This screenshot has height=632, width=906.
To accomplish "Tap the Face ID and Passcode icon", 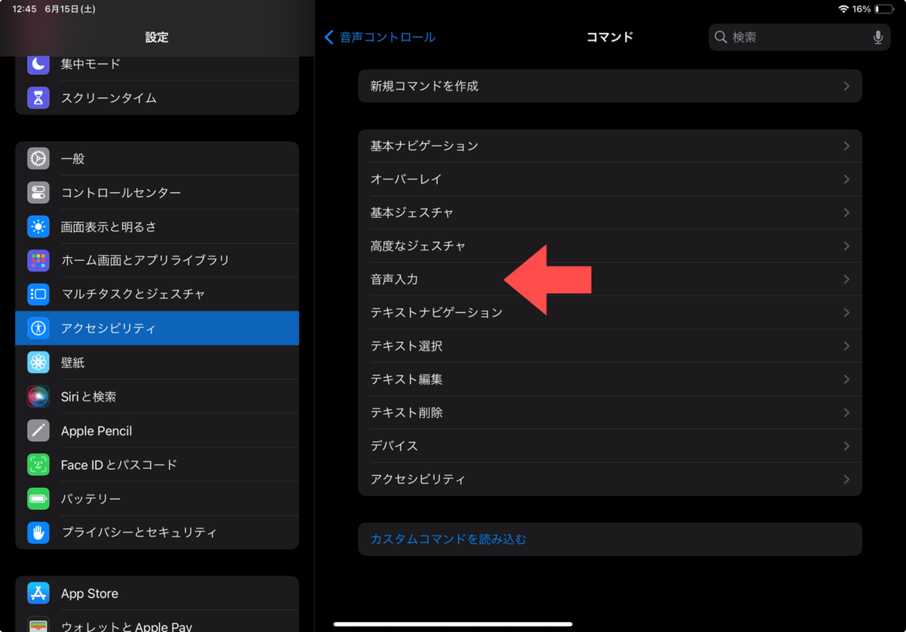I will coord(39,465).
